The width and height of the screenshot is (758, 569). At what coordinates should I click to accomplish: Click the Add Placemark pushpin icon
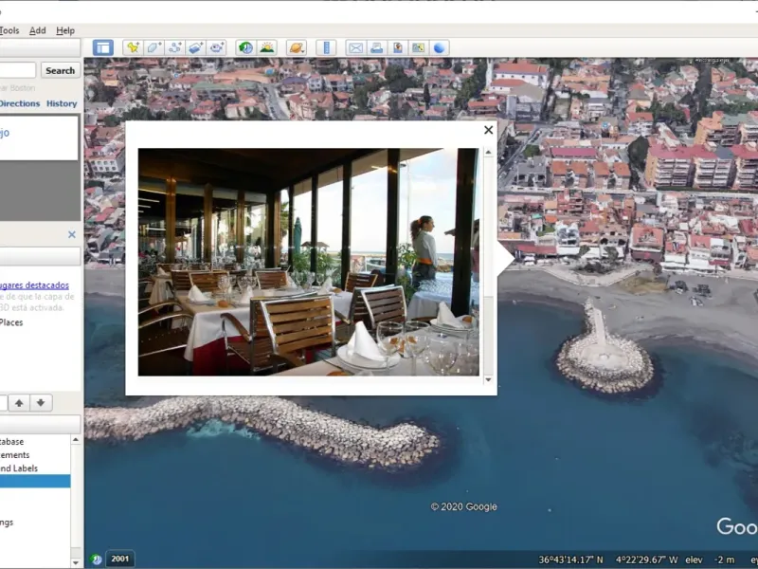133,47
